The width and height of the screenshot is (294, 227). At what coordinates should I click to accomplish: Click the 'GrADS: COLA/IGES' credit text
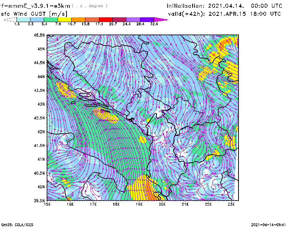tap(17, 225)
